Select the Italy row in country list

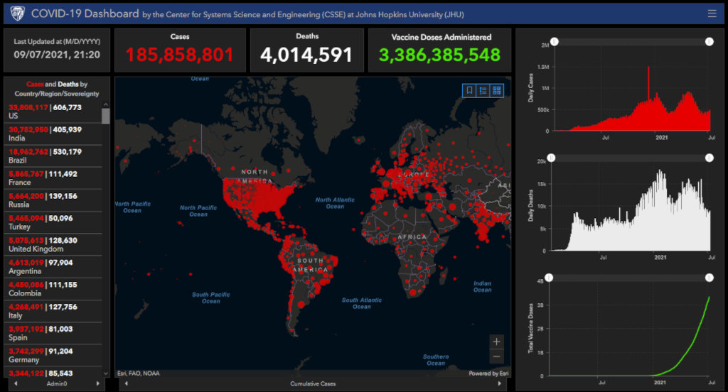pos(53,311)
